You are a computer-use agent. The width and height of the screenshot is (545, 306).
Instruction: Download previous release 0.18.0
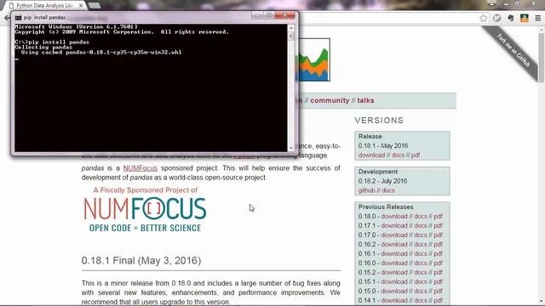[393, 216]
